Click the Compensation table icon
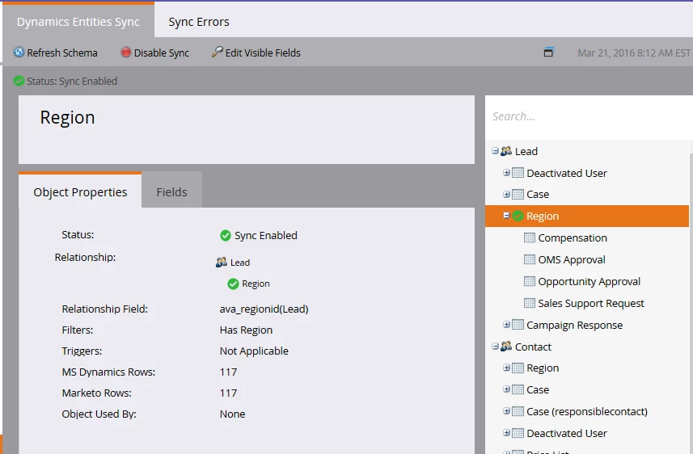Screen dimensions: 693x454 [x=529, y=238]
